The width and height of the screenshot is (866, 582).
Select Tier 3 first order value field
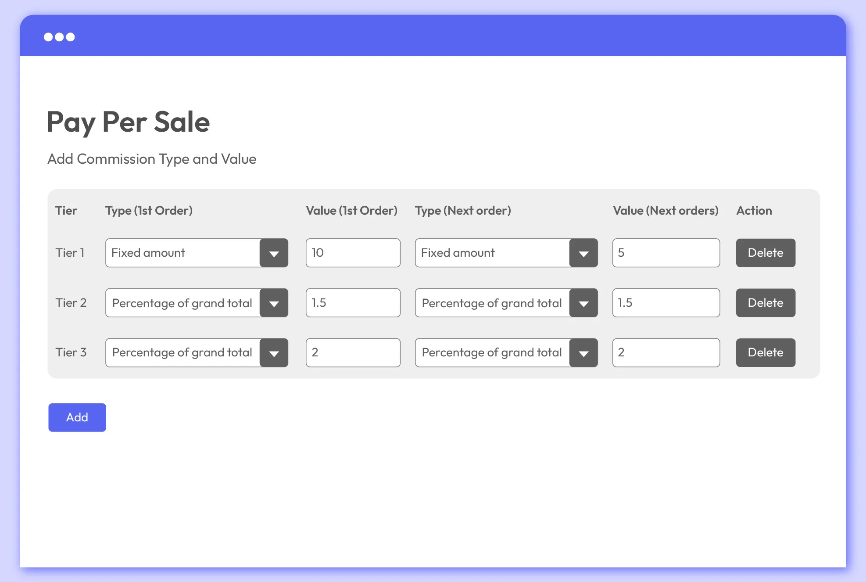coord(353,353)
